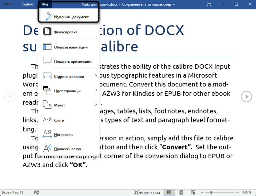This screenshot has width=256, height=196.
Task: Open the Файл menu
Action: (x=8, y=4)
